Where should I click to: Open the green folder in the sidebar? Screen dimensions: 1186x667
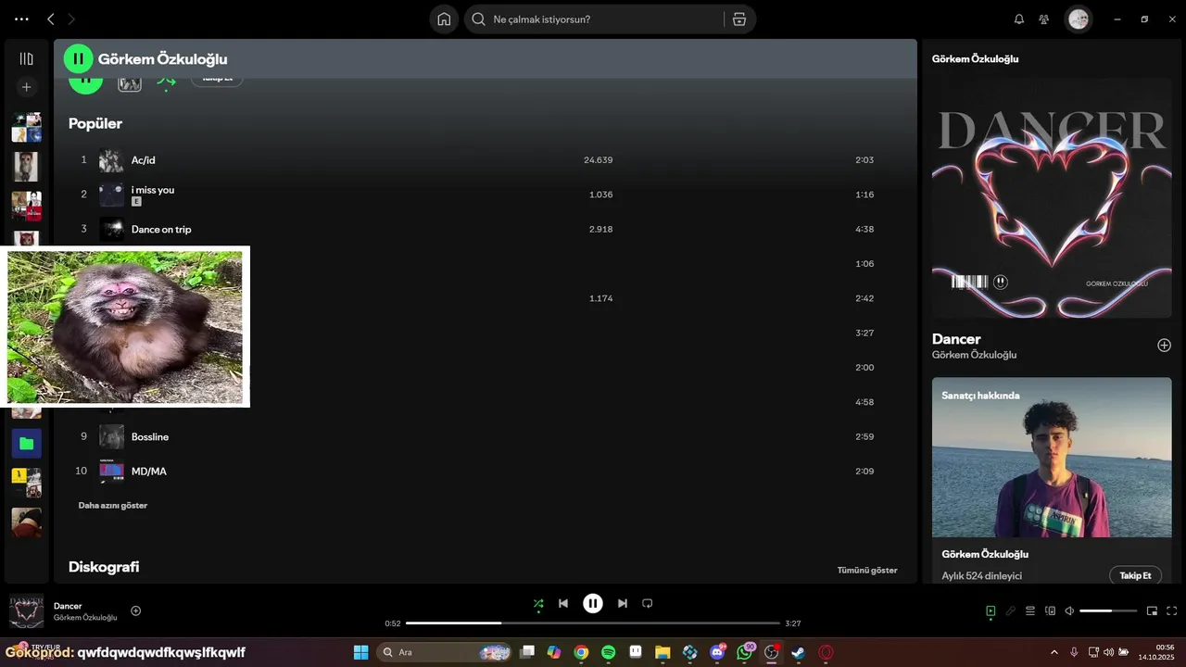point(26,444)
